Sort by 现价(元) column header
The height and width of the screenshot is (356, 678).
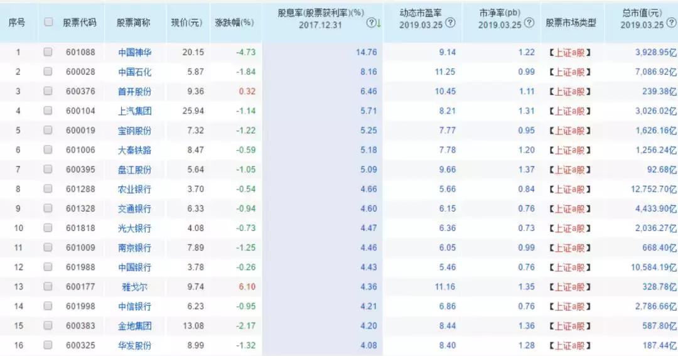(x=186, y=23)
